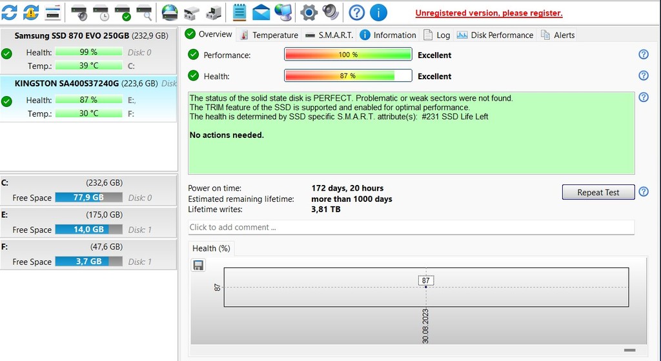Open configuration via the gear icon
Screen dimensions: 661x361
click(309, 13)
